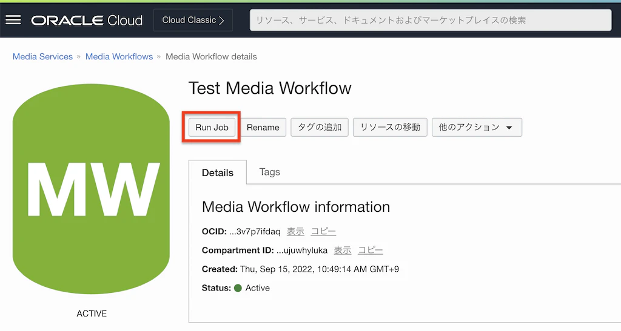
Task: Click the green MW workflow icon
Action: pyautogui.click(x=91, y=189)
